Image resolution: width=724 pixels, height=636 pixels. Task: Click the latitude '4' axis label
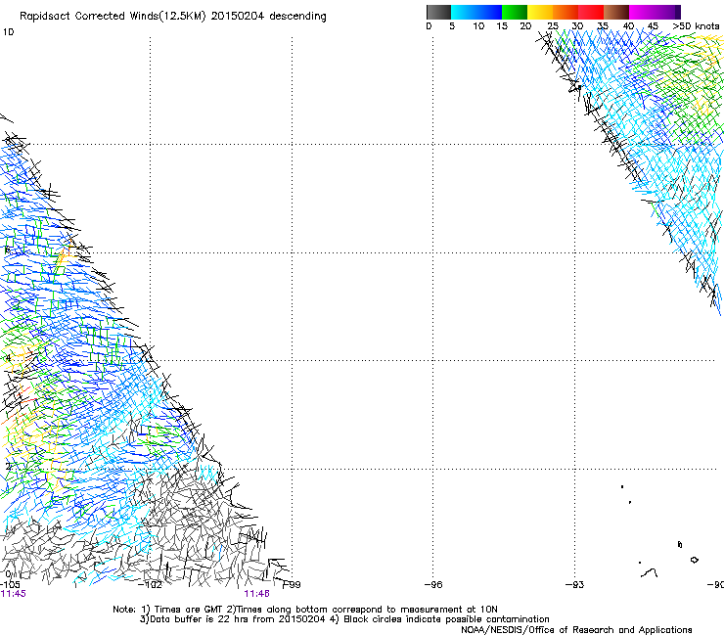(x=8, y=358)
